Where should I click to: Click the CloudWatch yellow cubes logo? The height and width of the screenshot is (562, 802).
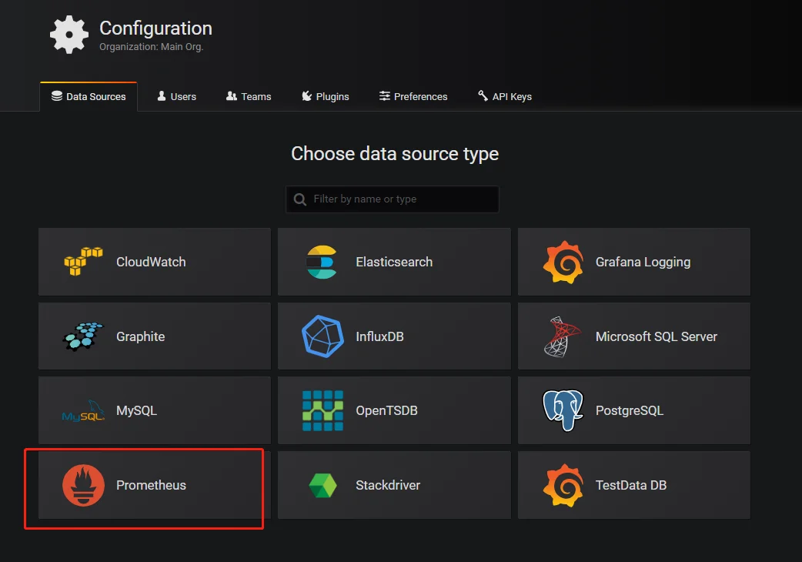[83, 261]
